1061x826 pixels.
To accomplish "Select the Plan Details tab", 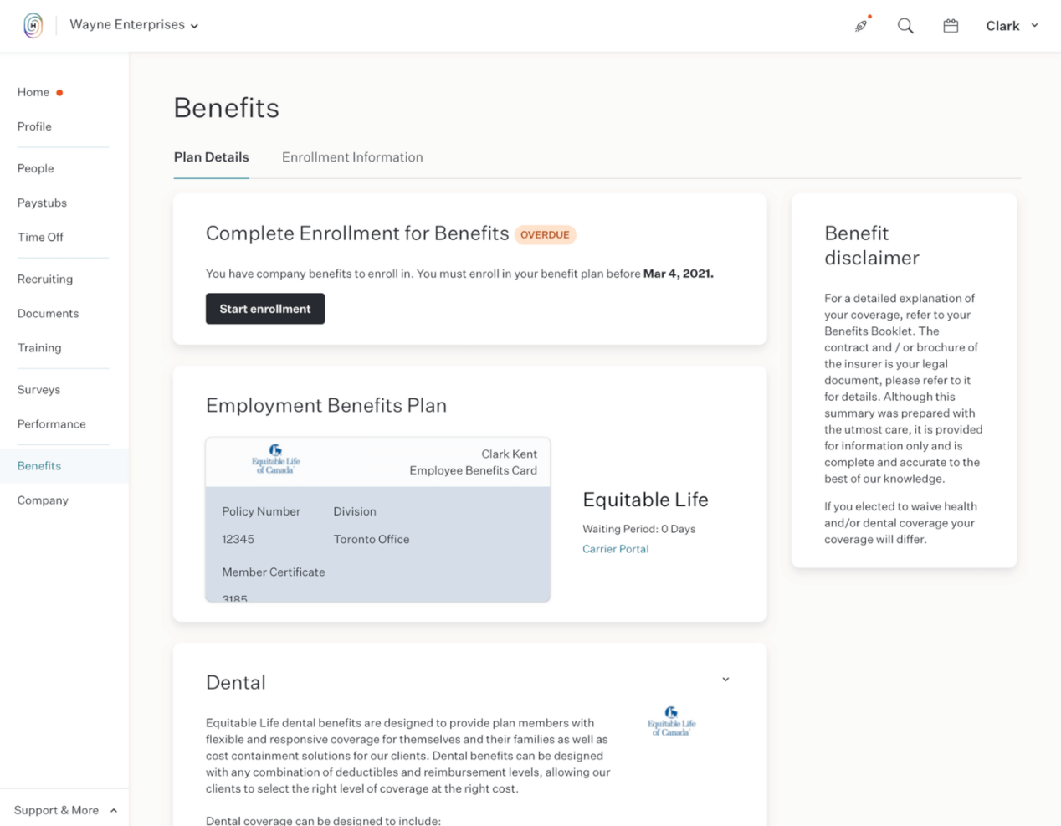I will point(211,157).
